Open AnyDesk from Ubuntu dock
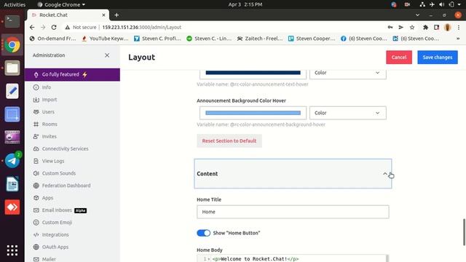 tap(12, 207)
